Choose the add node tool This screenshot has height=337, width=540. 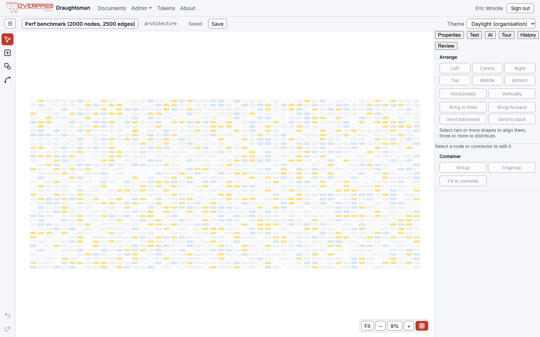click(x=7, y=53)
